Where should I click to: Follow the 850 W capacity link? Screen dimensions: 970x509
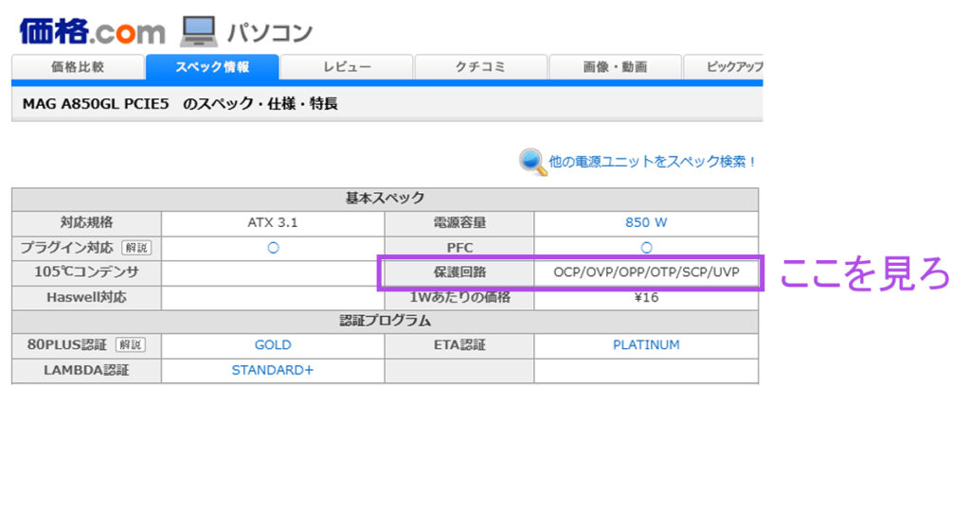(646, 222)
